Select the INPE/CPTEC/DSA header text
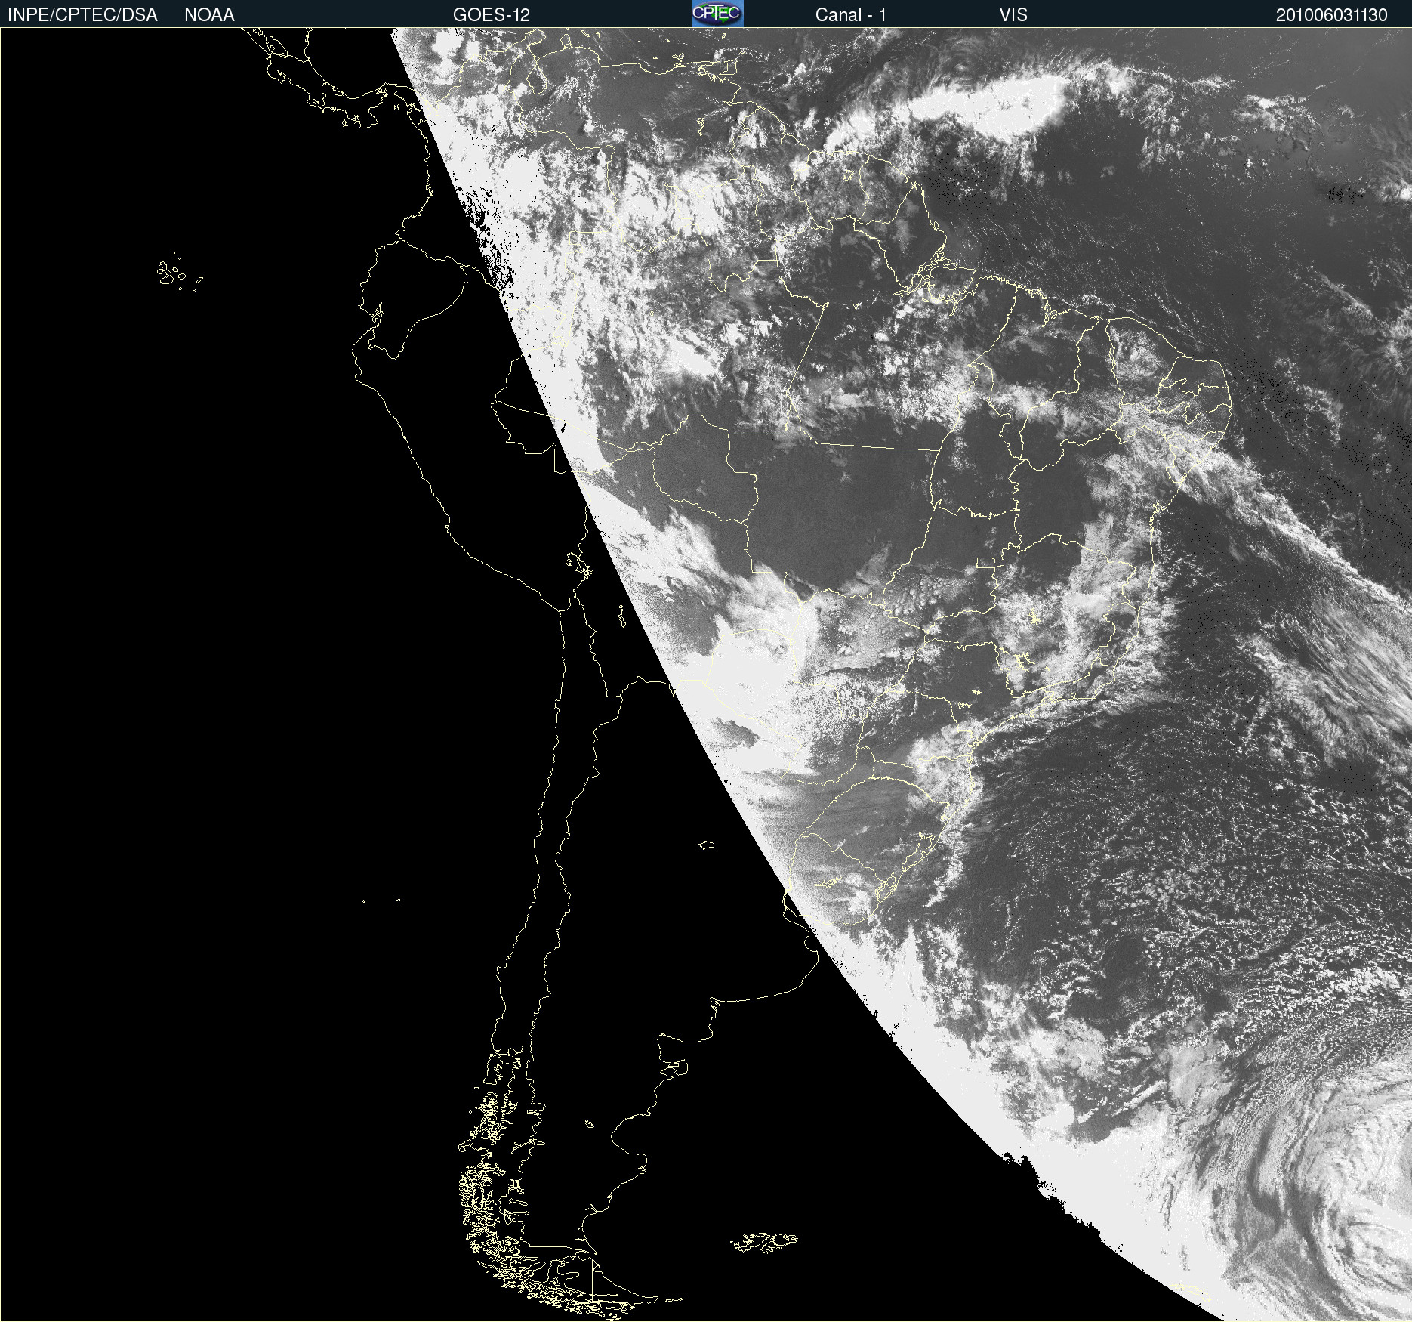Screen dimensions: 1412x1322 [x=82, y=15]
